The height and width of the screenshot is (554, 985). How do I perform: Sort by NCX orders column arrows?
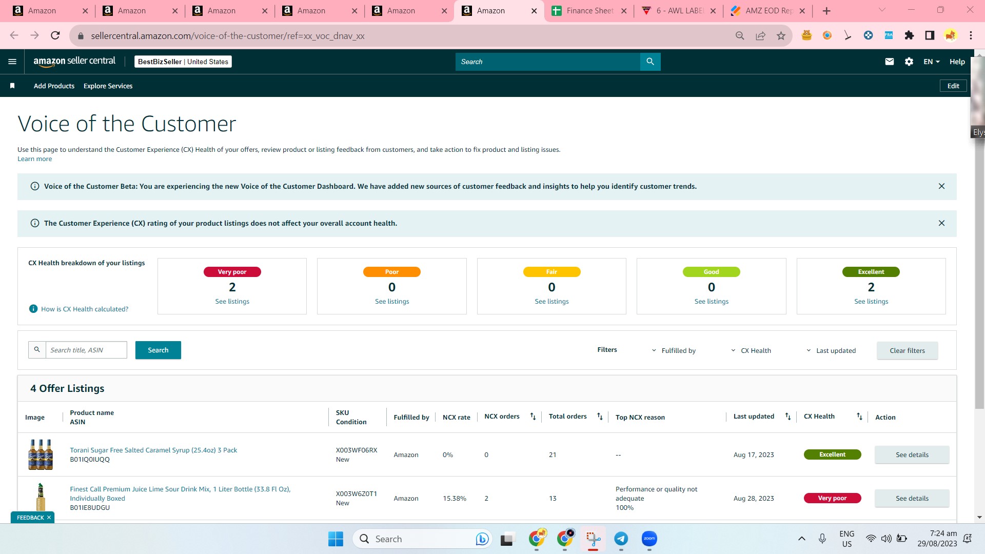tap(533, 417)
